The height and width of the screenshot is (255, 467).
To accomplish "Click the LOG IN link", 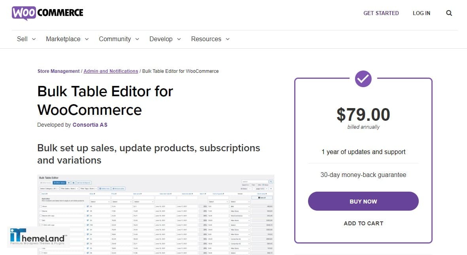I will 422,13.
